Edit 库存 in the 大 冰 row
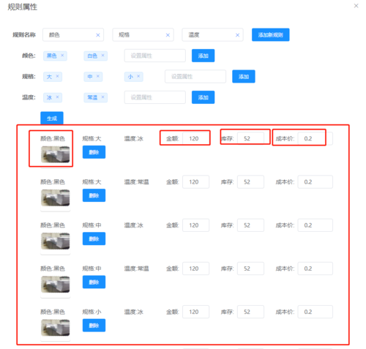This screenshot has height=349, width=366. pos(250,138)
